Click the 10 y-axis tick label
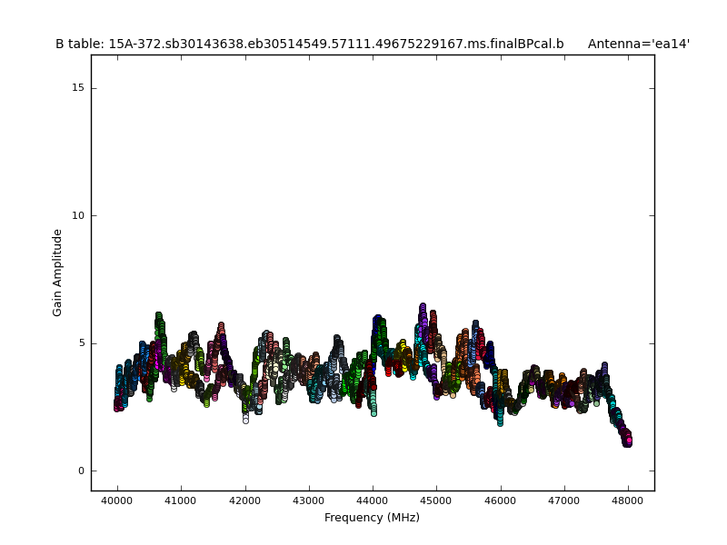This screenshot has width=727, height=545. [x=78, y=215]
